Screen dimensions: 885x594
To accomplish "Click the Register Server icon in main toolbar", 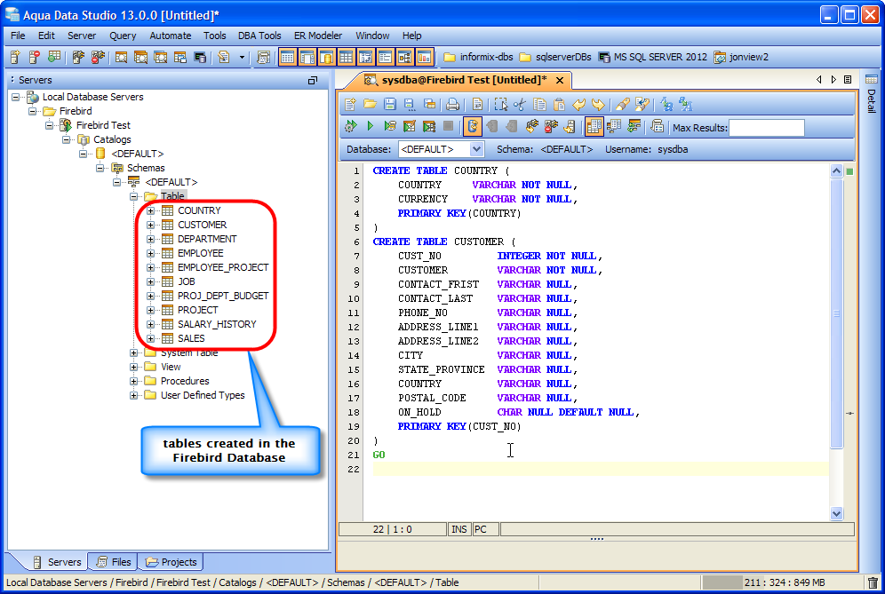I will click(15, 57).
